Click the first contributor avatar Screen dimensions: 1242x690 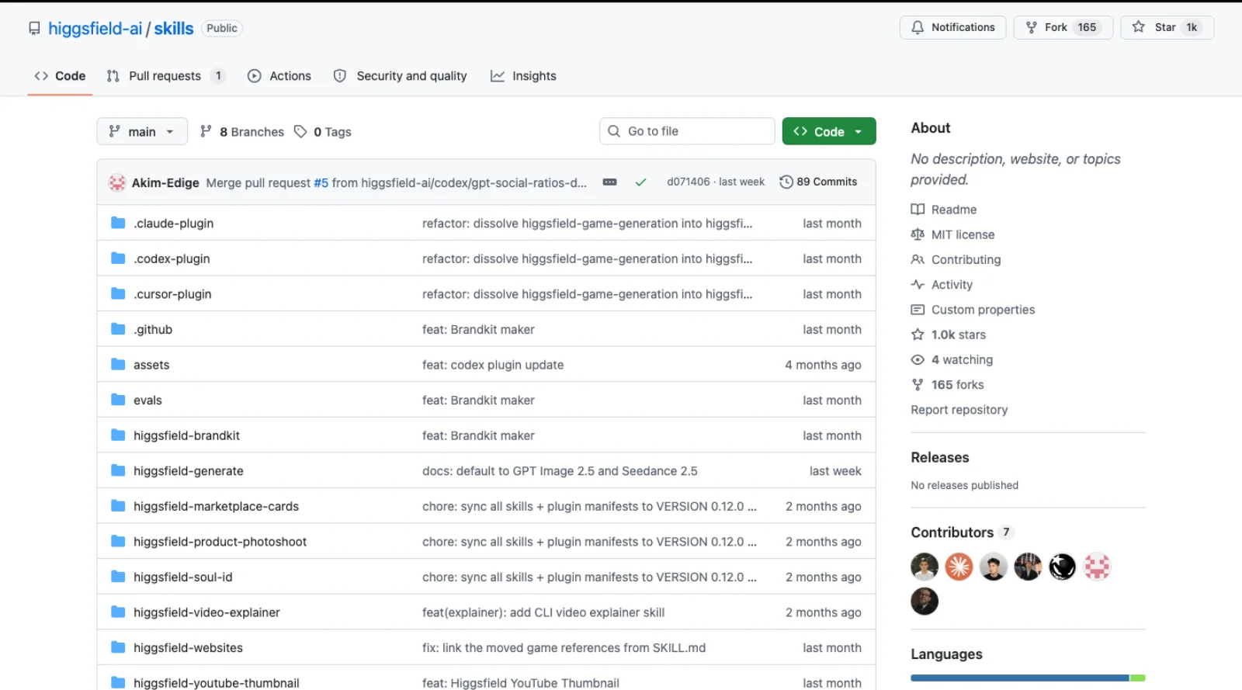(925, 567)
